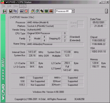Click the System Clock 113.08 value
110x103 pixels.
coord(67,52)
